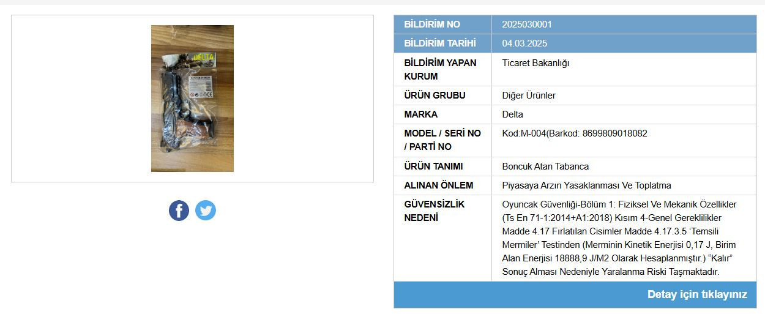765x314 pixels.
Task: Click the "MARKA" row label
Action: pos(420,114)
